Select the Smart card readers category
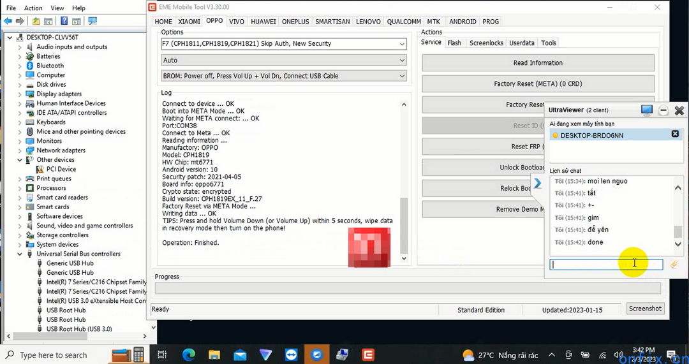This screenshot has width=689, height=364. click(62, 197)
